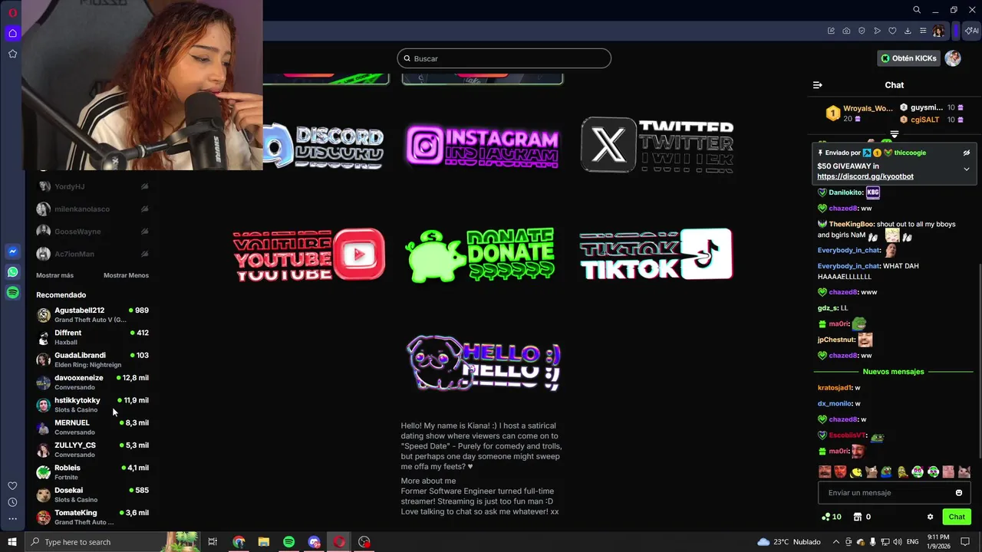
Task: Collapse the chat panel with header icon
Action: (x=817, y=85)
